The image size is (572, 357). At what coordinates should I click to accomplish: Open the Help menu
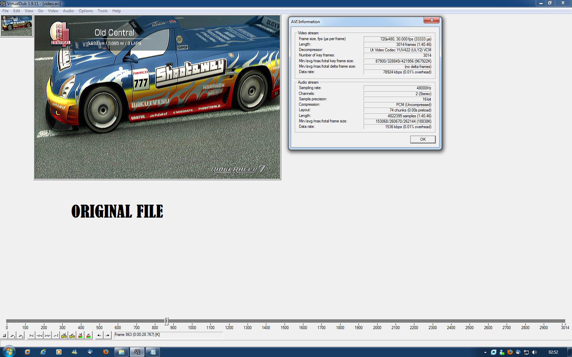[x=116, y=11]
